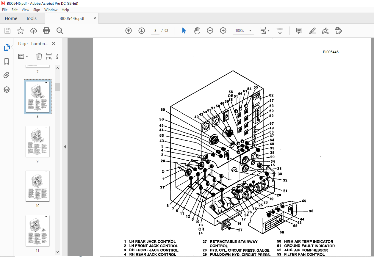Collapse the navigation pane arrow

point(65,147)
